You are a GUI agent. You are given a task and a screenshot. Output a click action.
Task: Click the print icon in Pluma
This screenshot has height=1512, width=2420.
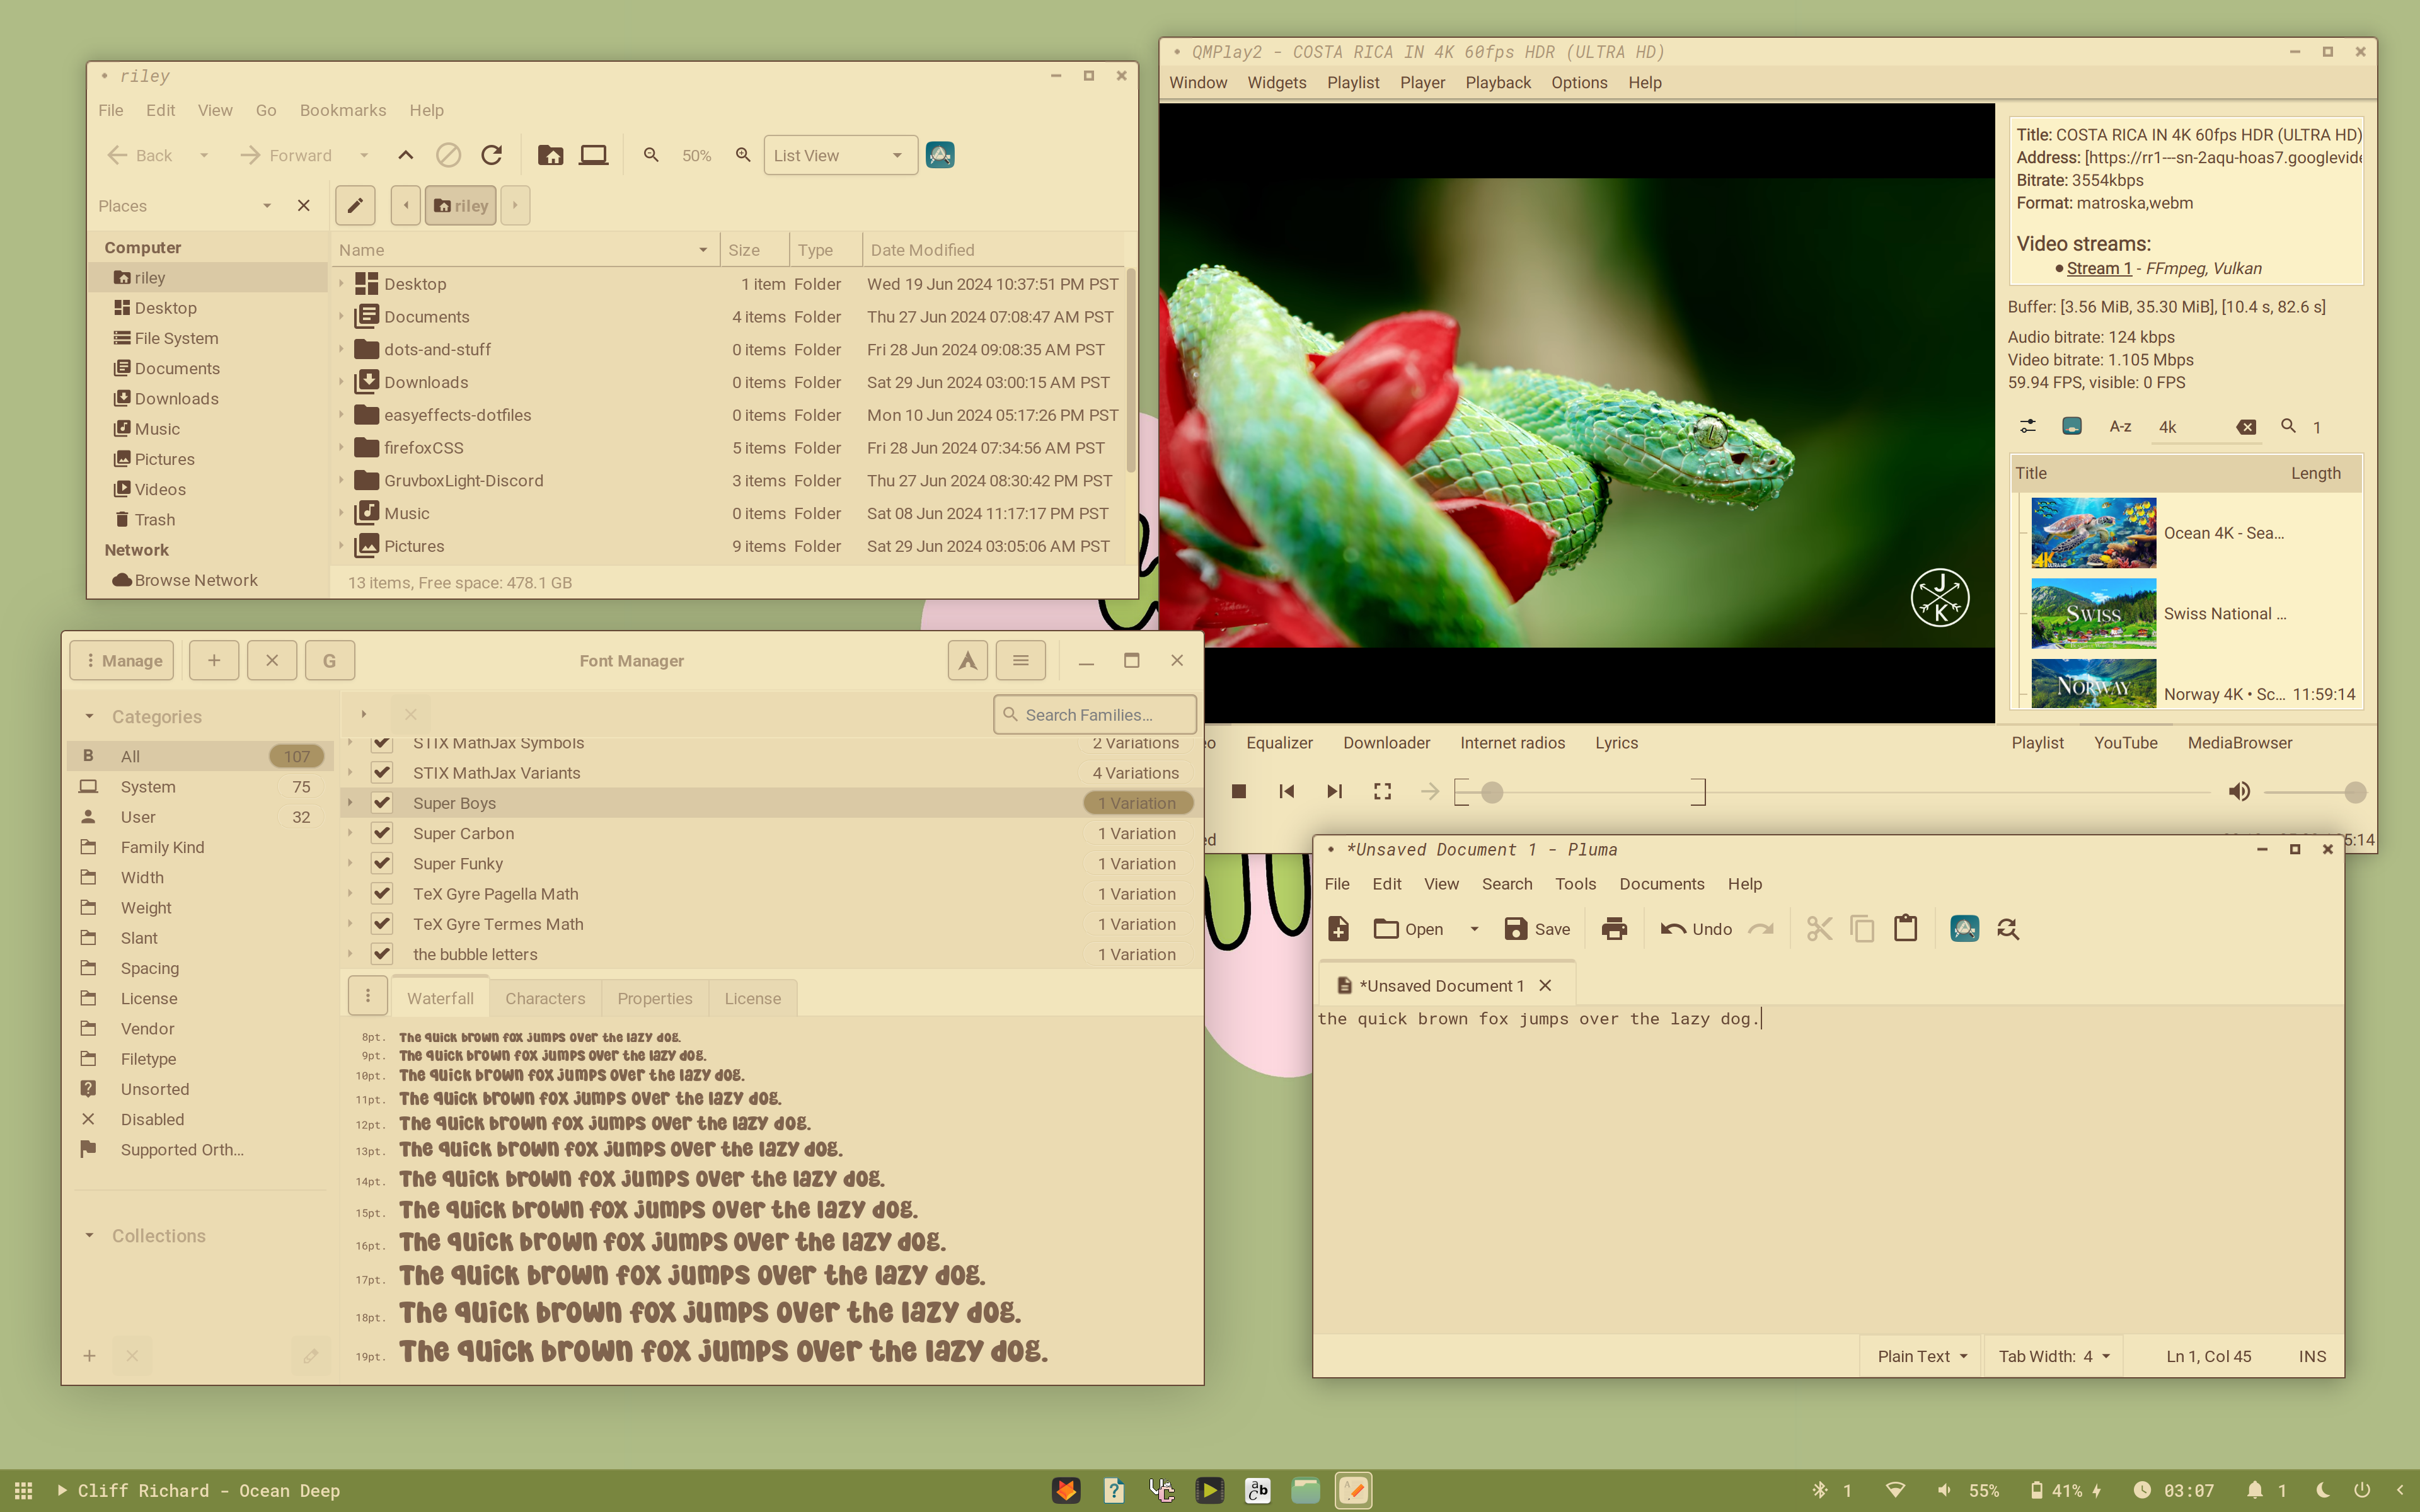[1614, 929]
